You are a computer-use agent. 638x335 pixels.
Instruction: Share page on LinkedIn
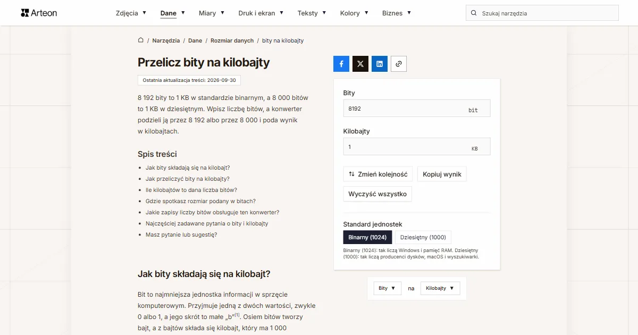point(380,64)
